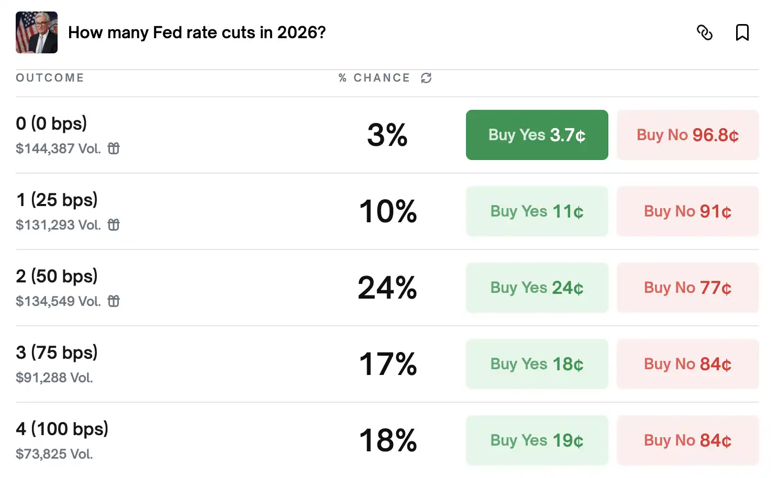Buy Yes at 24¢ for two cuts
The image size is (778, 478).
point(537,288)
